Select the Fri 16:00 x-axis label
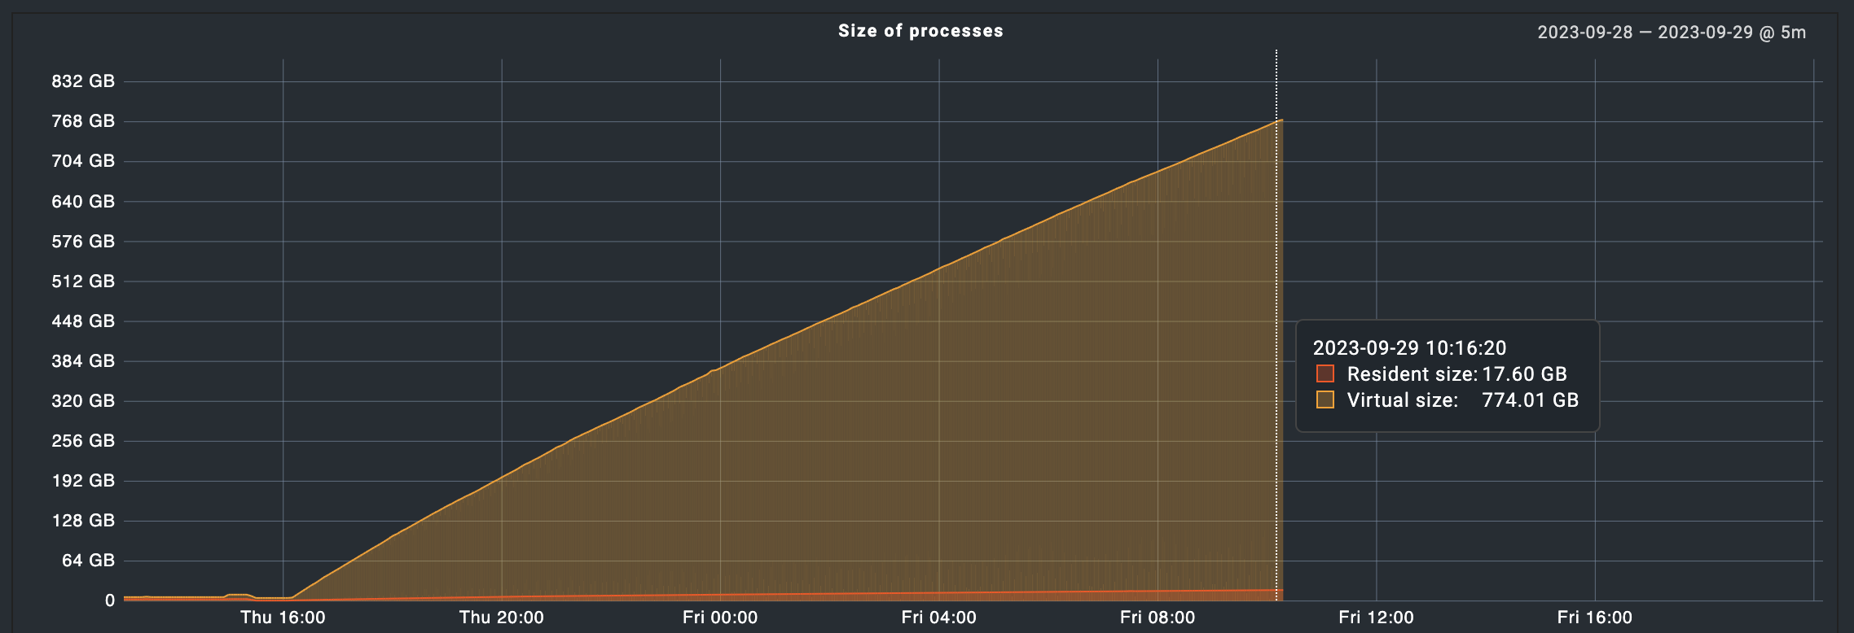 click(1594, 617)
